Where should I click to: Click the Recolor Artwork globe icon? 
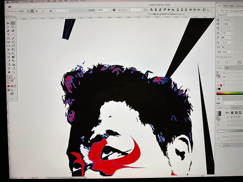[114, 10]
